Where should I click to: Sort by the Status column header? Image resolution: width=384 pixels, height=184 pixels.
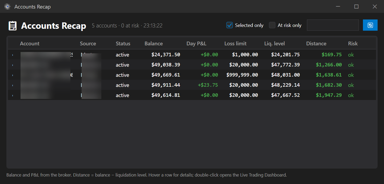(123, 43)
